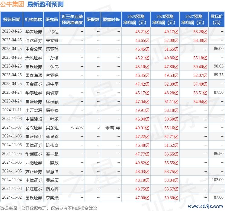Click 中信建投 institution cell
Viewport: 225px width, 211px height.
tap(34, 119)
